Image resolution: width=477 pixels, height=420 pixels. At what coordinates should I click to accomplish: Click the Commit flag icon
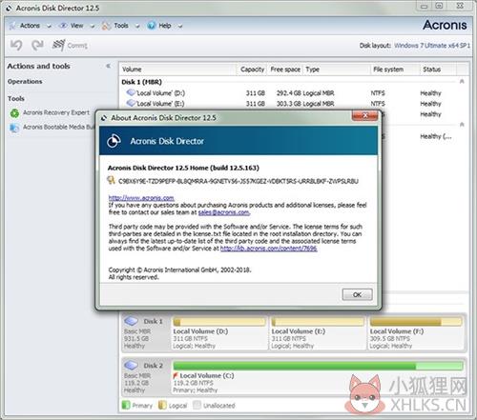click(x=58, y=45)
